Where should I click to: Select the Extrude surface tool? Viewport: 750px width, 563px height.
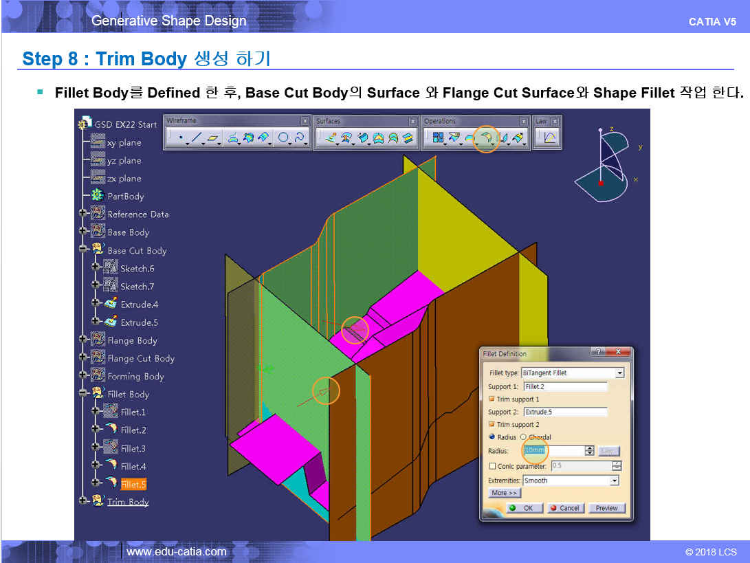click(331, 137)
